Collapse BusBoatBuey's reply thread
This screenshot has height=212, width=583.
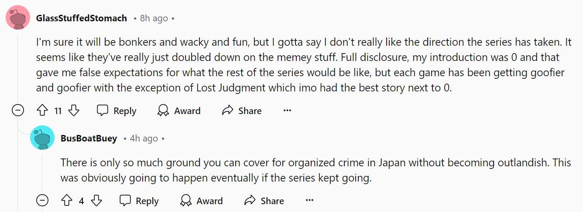pos(42,201)
